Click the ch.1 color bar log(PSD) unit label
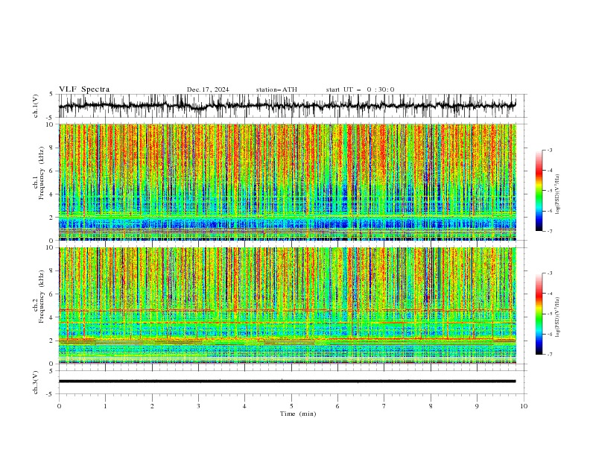 [557, 194]
